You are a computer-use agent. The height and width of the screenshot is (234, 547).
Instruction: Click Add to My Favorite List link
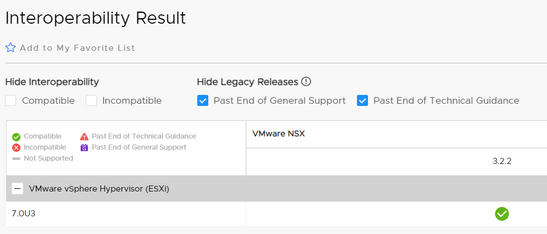tap(77, 48)
